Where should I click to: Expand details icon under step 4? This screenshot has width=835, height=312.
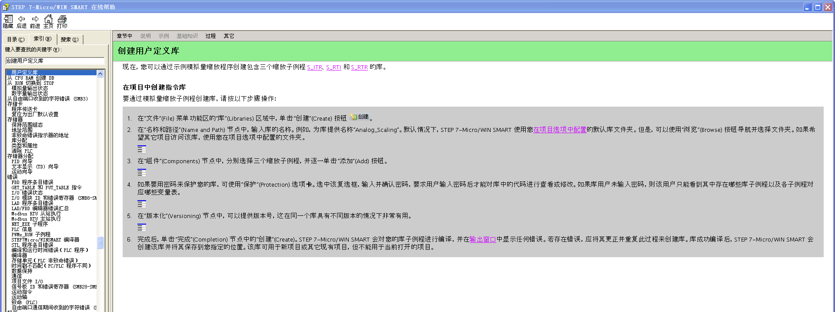click(142, 204)
